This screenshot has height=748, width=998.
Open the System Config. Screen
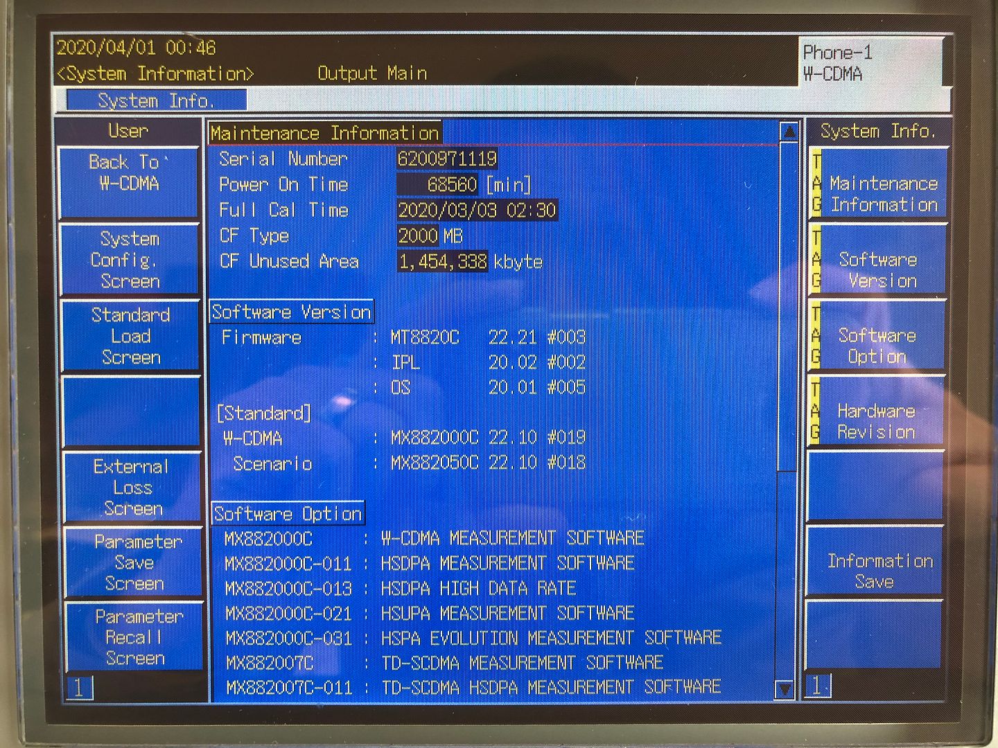(130, 260)
